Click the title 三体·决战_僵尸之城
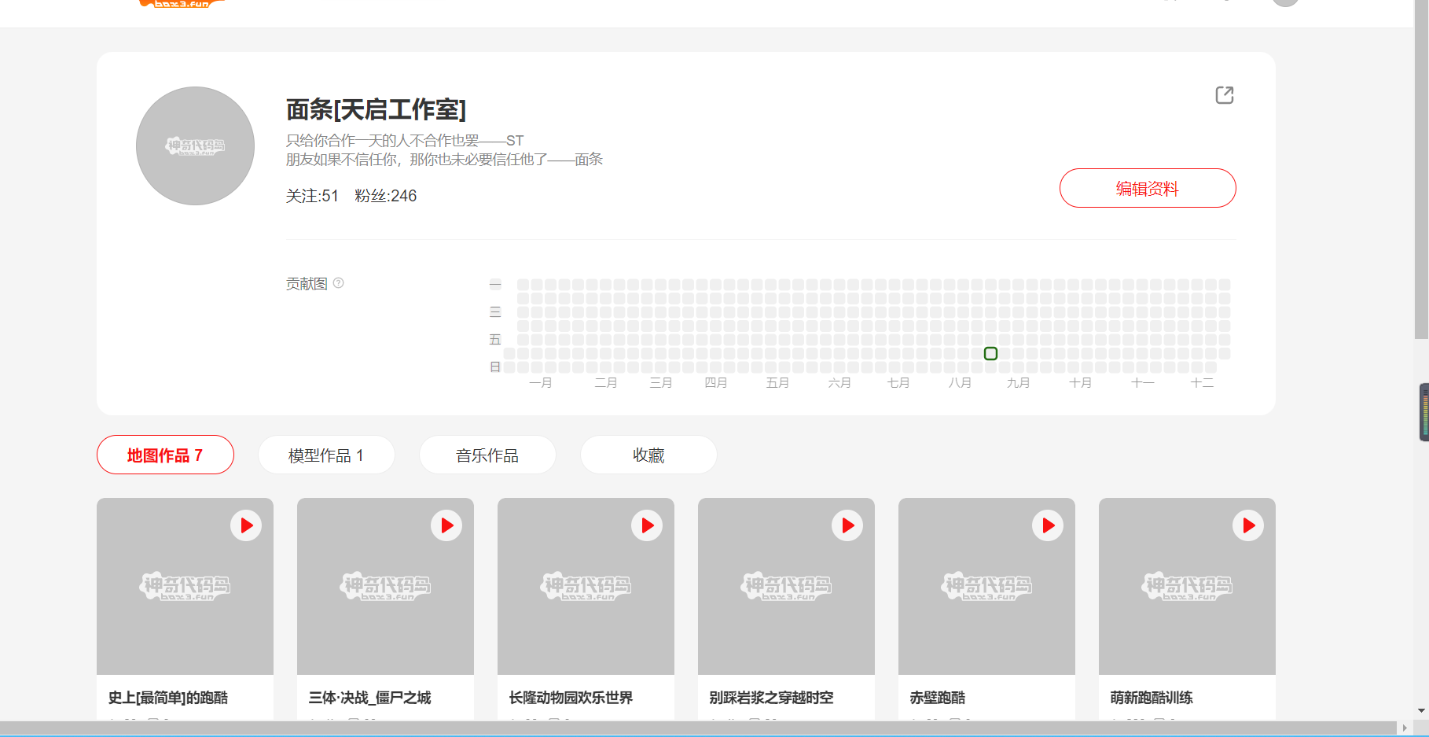This screenshot has width=1429, height=737. 369,698
